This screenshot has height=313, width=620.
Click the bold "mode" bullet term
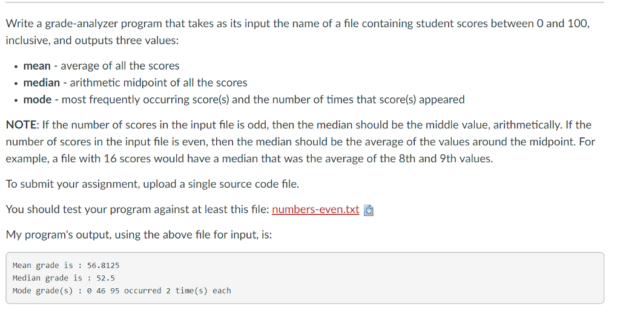tap(37, 99)
